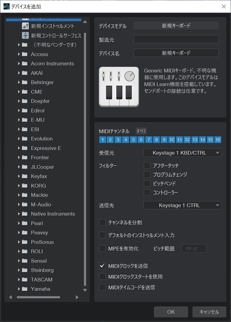Check MIDIクロックスタートを使用
Viewport: 231px width, 322px height.
tap(102, 276)
